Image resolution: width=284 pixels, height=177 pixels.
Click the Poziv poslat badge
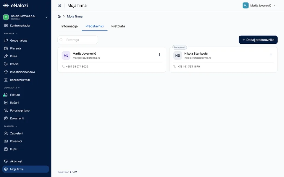pos(180,47)
